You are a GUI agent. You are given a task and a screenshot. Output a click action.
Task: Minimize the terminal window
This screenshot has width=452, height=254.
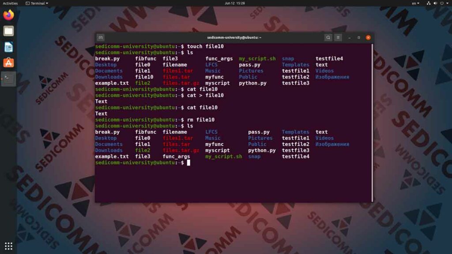point(350,37)
